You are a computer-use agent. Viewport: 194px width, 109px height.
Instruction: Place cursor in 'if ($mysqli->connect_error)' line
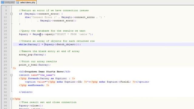click(41, 14)
